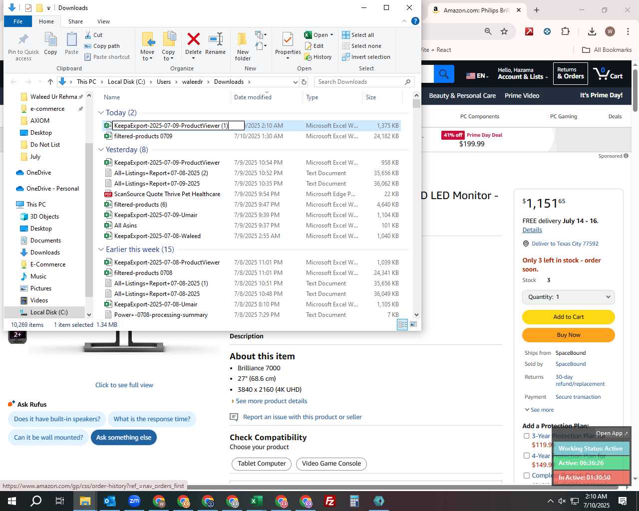
Task: Open the Move to menu
Action: point(147,46)
